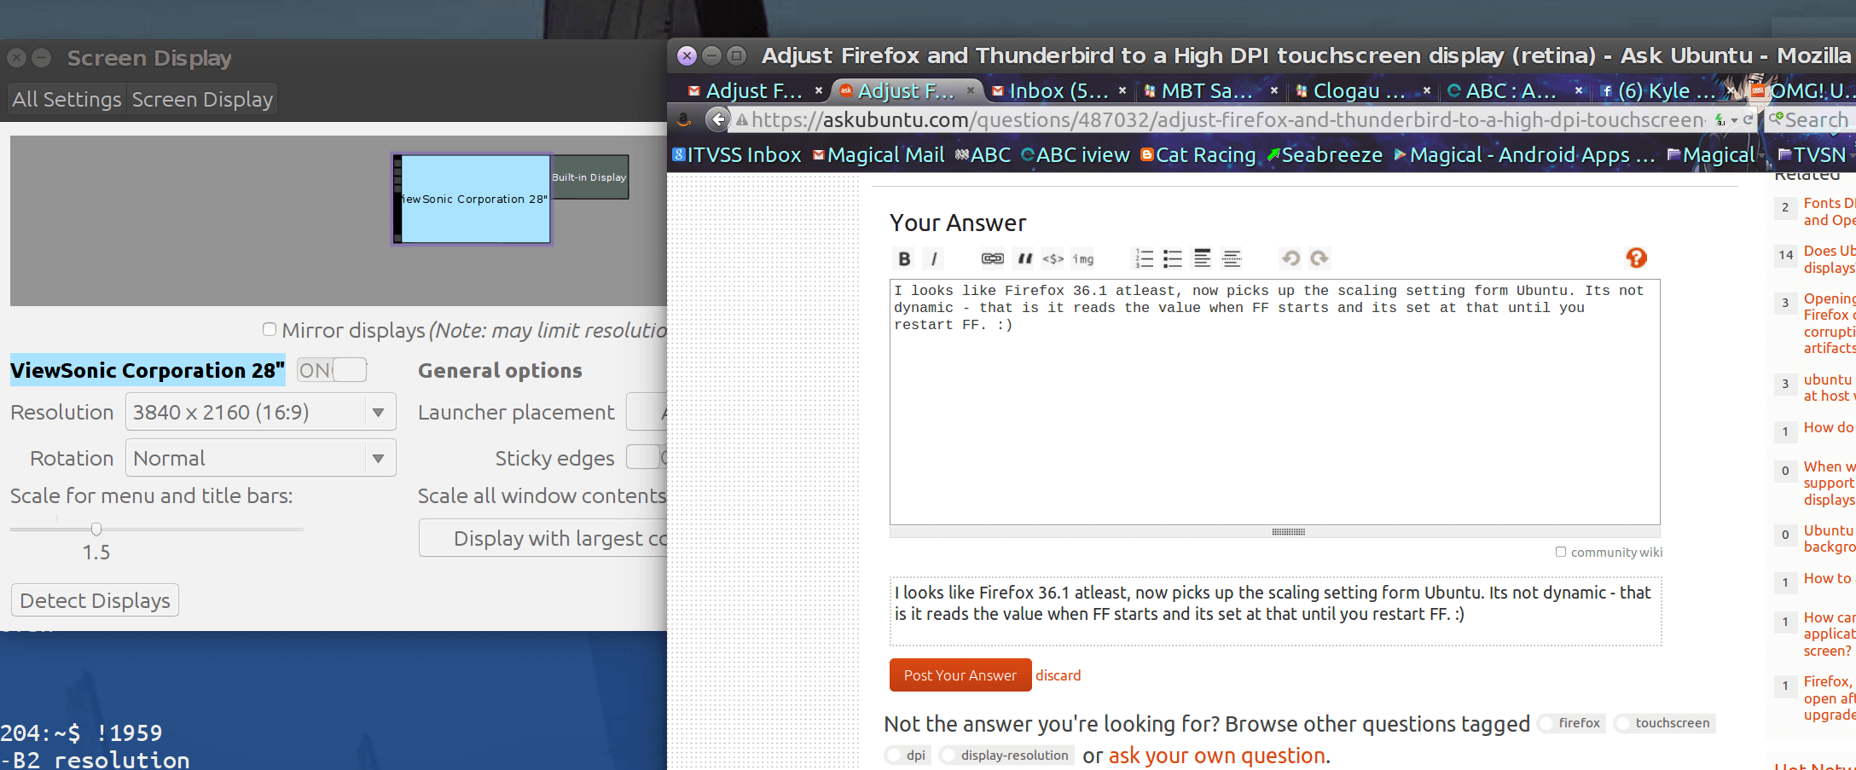Insert blockquote in answer editor

point(1024,258)
